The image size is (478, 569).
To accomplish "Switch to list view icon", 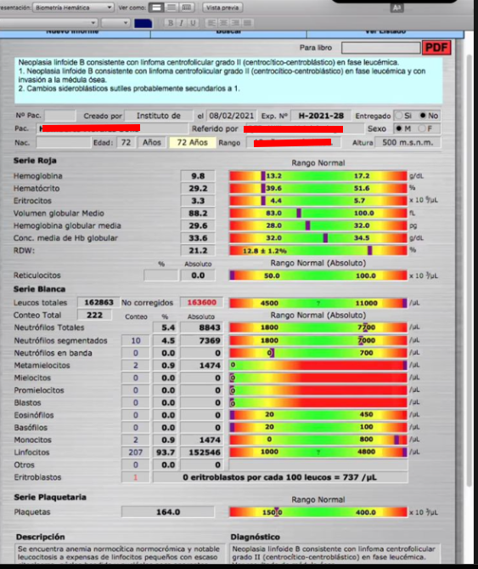I will 172,8.
